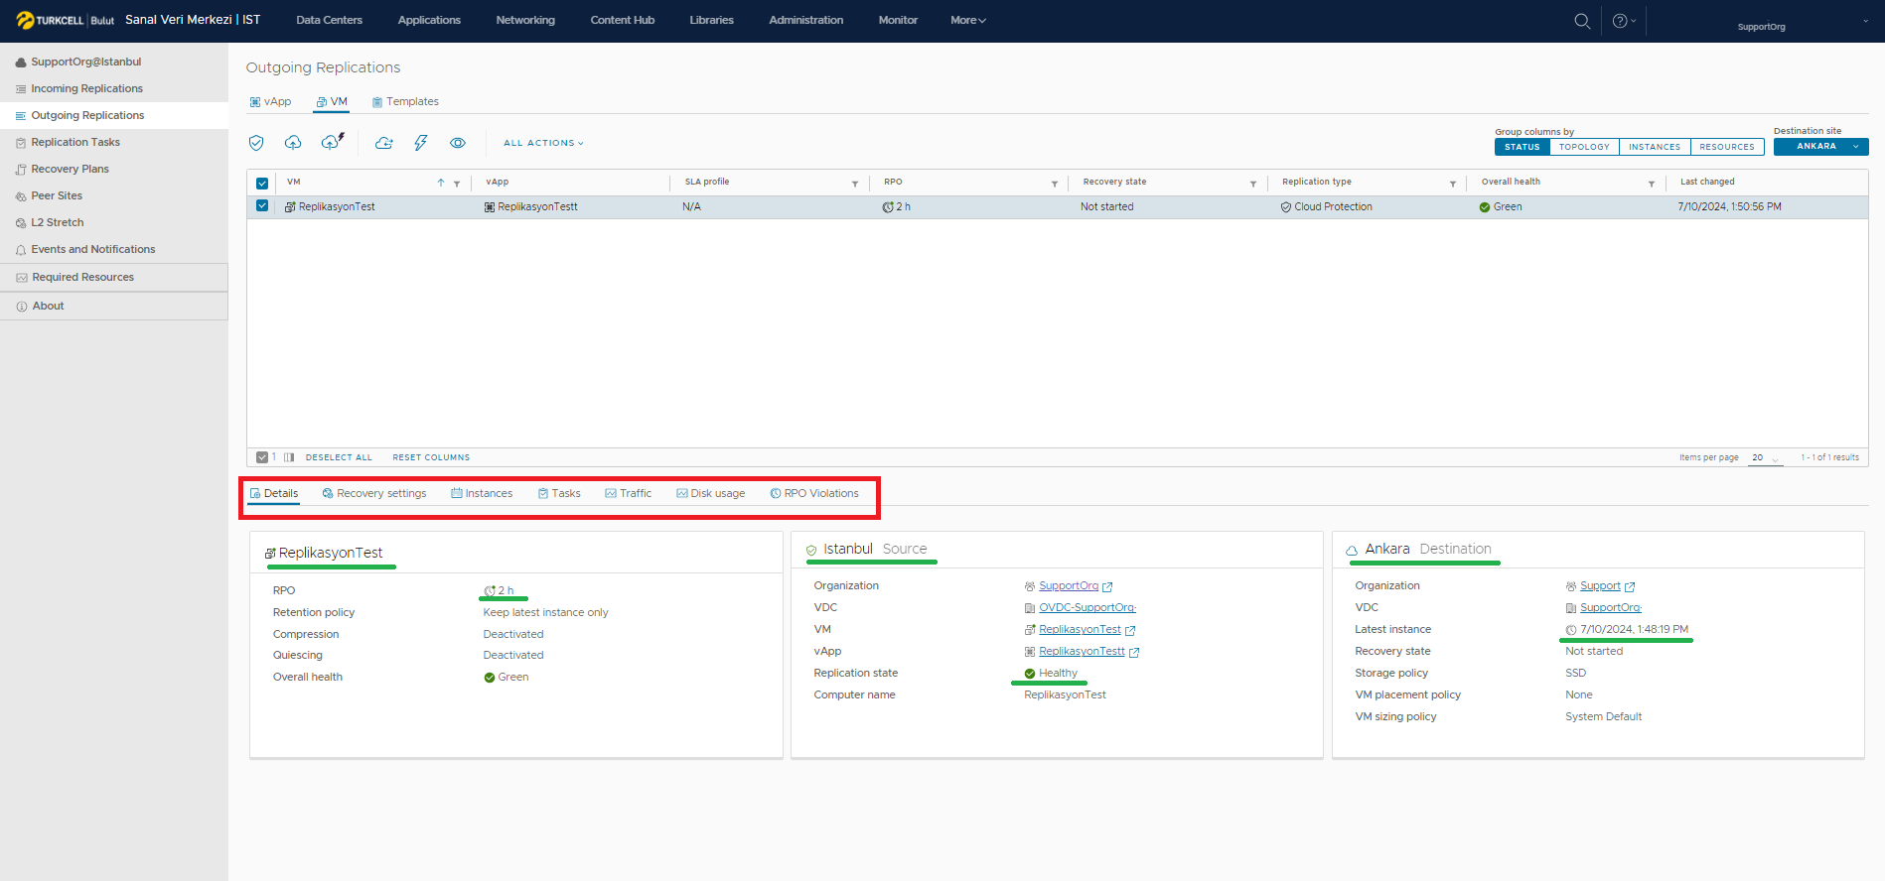1885x881 pixels.
Task: Click RESET COLUMNS below the table
Action: tap(431, 457)
